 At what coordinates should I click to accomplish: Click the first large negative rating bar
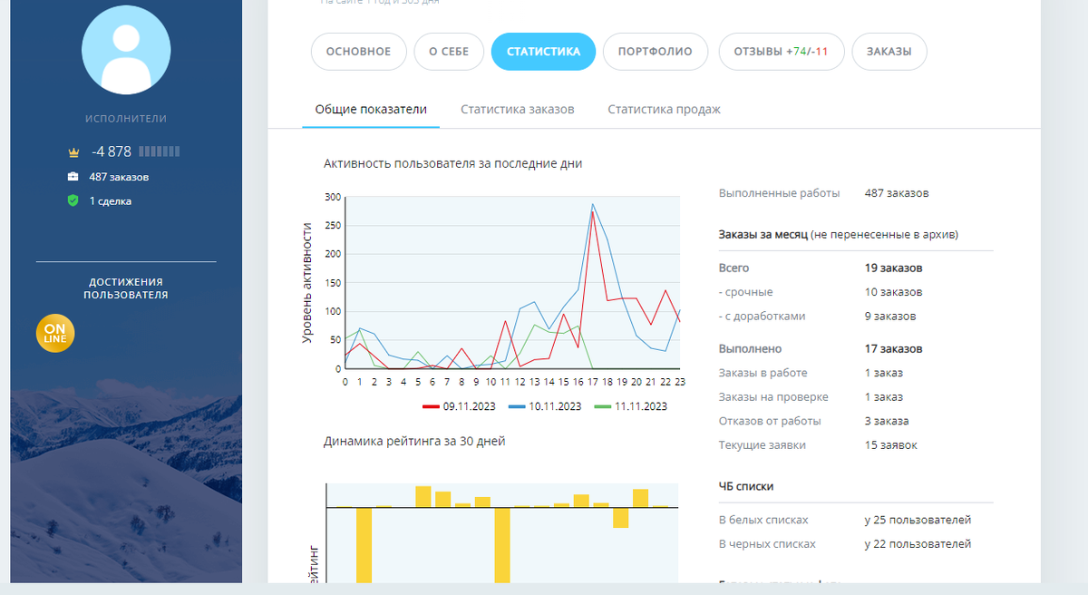coord(364,544)
